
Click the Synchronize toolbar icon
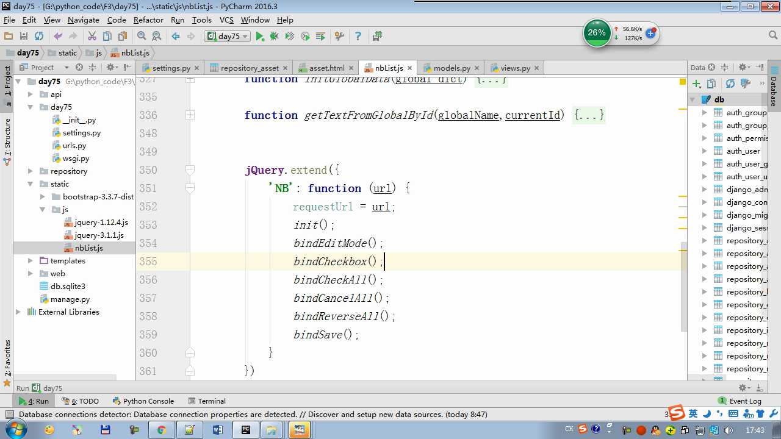(39, 37)
